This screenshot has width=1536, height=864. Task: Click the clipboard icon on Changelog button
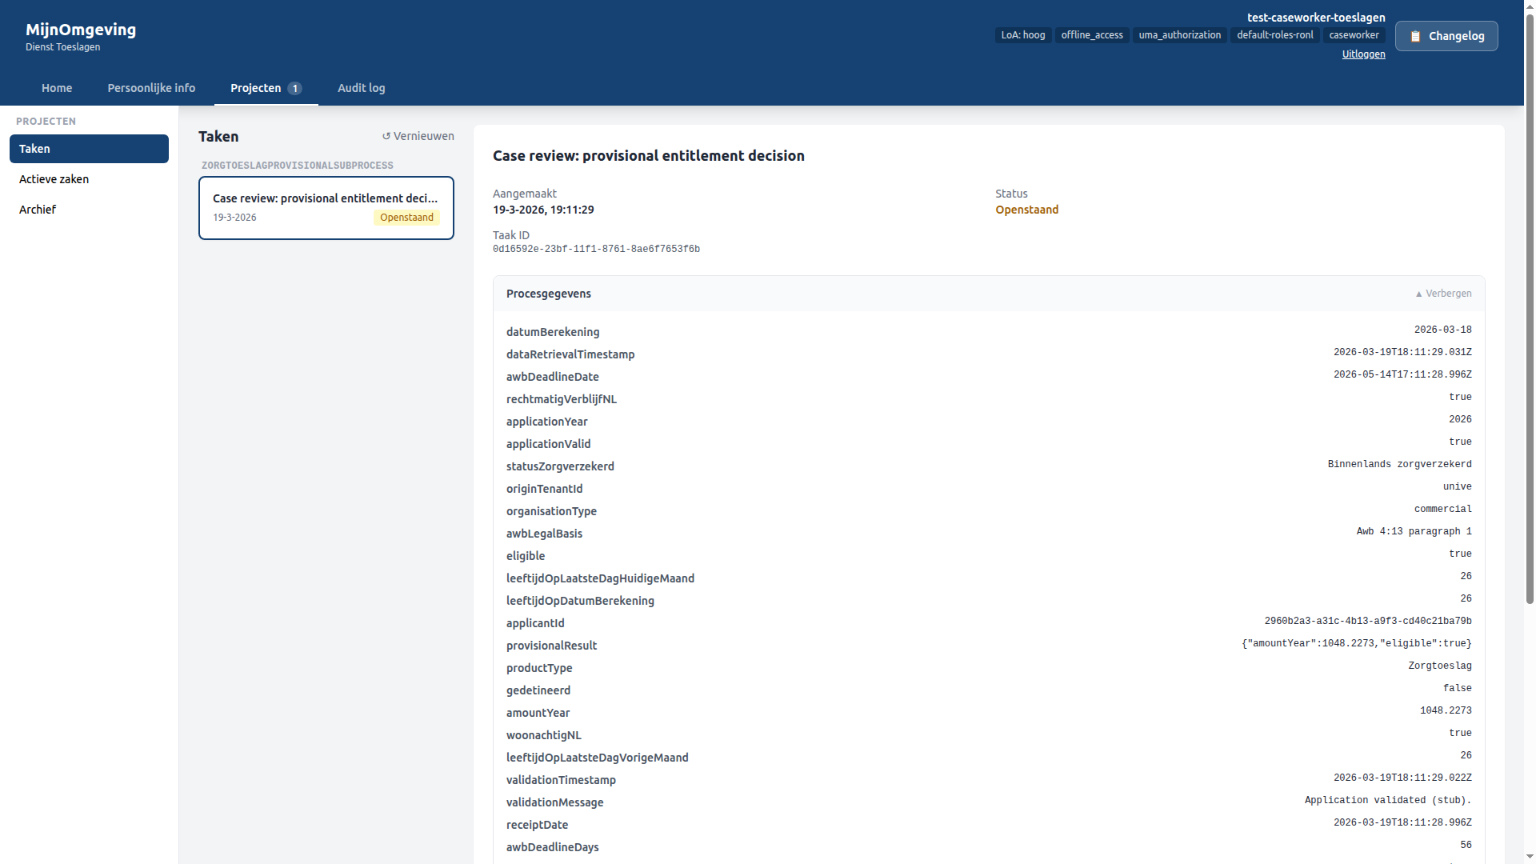point(1417,35)
